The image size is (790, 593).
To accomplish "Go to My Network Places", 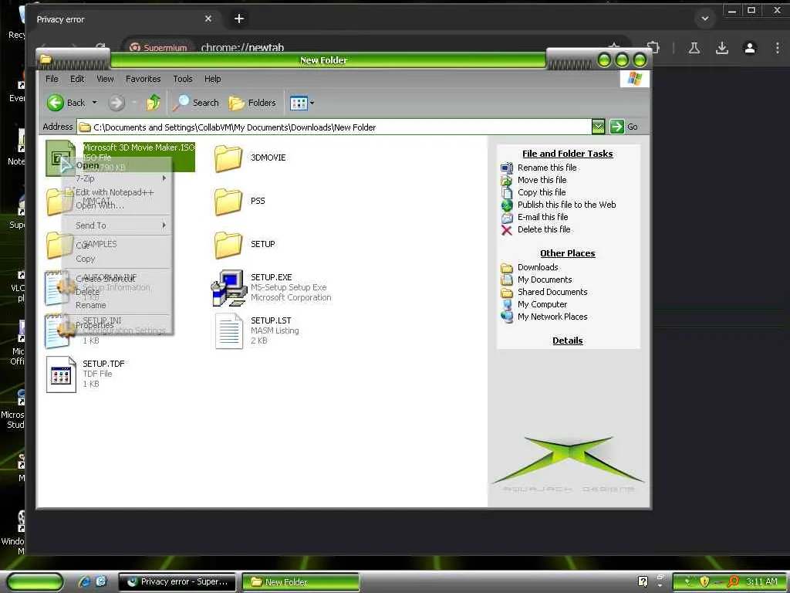I will pyautogui.click(x=552, y=317).
